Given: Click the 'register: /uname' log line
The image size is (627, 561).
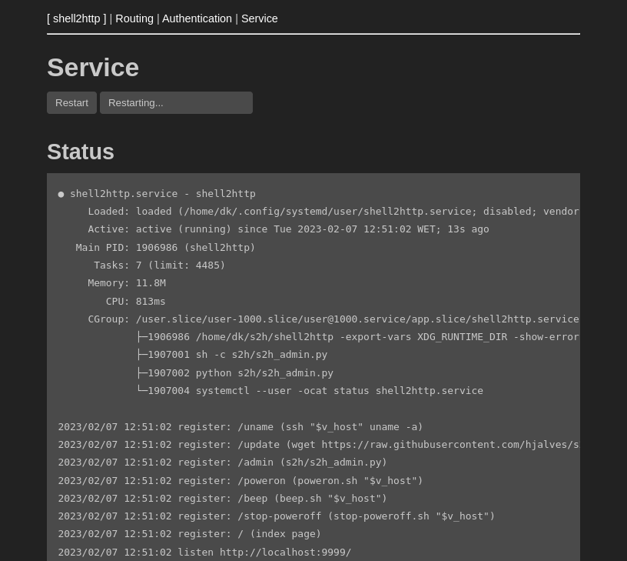Looking at the screenshot, I should point(241,427).
